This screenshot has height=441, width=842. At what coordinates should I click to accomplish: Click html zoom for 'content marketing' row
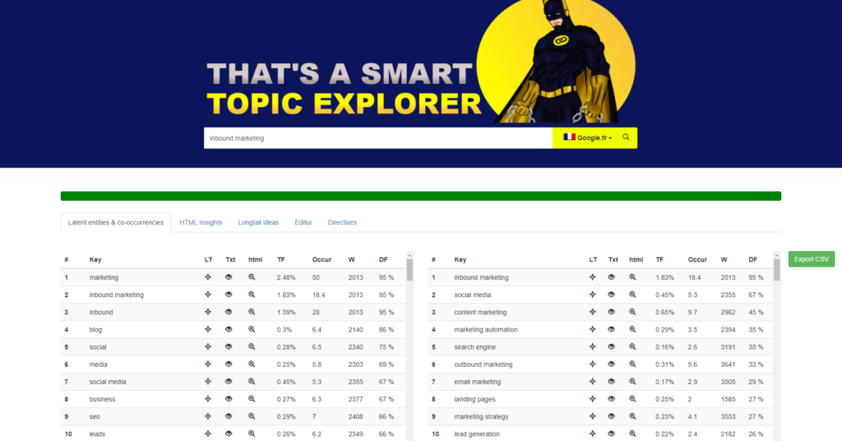point(632,312)
